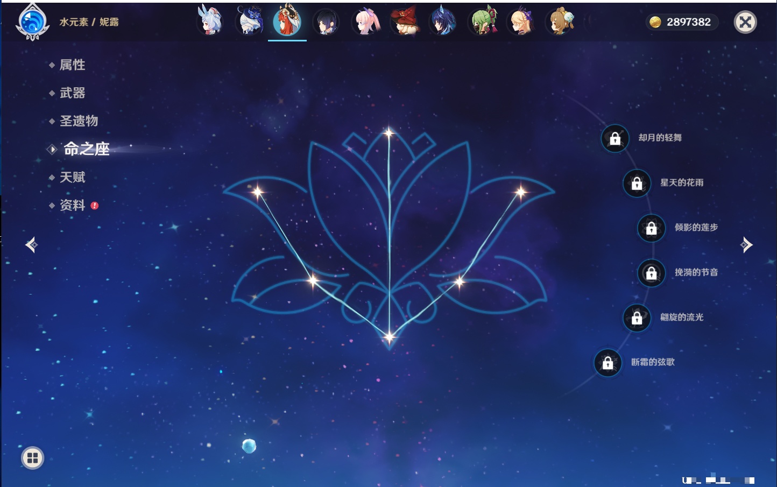Choose the brown-haired character with blue pompom
The height and width of the screenshot is (487, 777).
tap(560, 21)
